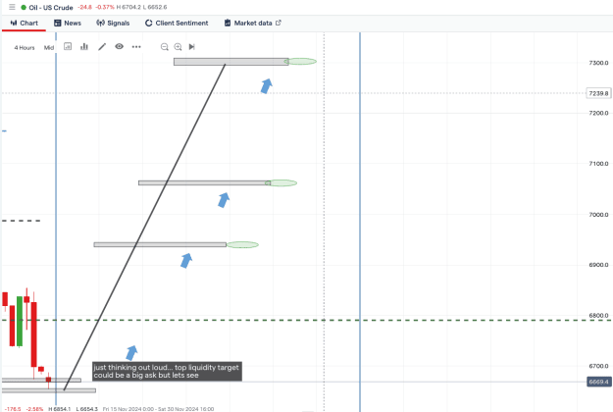Open the indicators bar-chart icon
The height and width of the screenshot is (412, 613).
point(84,46)
